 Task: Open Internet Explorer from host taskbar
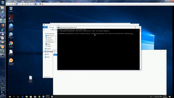tap(3, 12)
